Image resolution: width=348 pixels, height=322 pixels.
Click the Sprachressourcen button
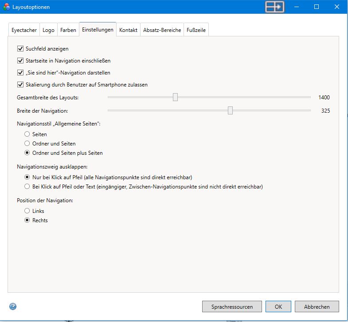pyautogui.click(x=232, y=306)
